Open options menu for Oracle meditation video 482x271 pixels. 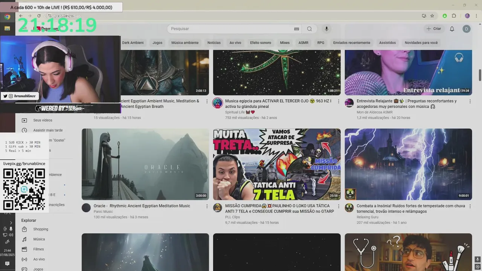(207, 206)
